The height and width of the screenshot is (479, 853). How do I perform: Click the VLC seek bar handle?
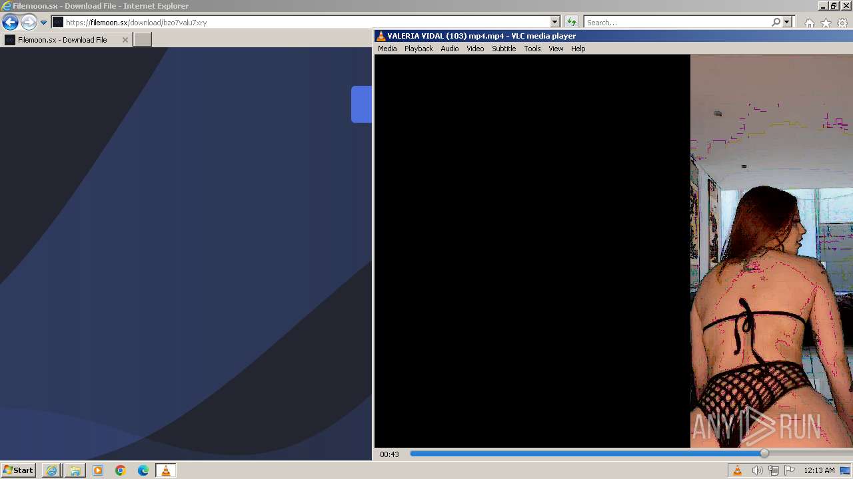764,453
